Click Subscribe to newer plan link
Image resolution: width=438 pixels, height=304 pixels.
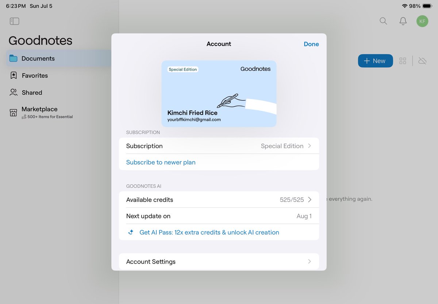click(161, 162)
